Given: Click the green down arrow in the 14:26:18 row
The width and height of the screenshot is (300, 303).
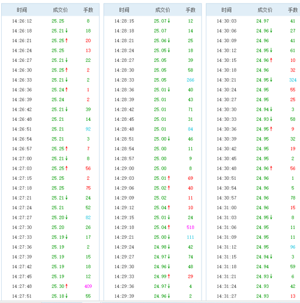Looking at the screenshot, I should 67,31.
